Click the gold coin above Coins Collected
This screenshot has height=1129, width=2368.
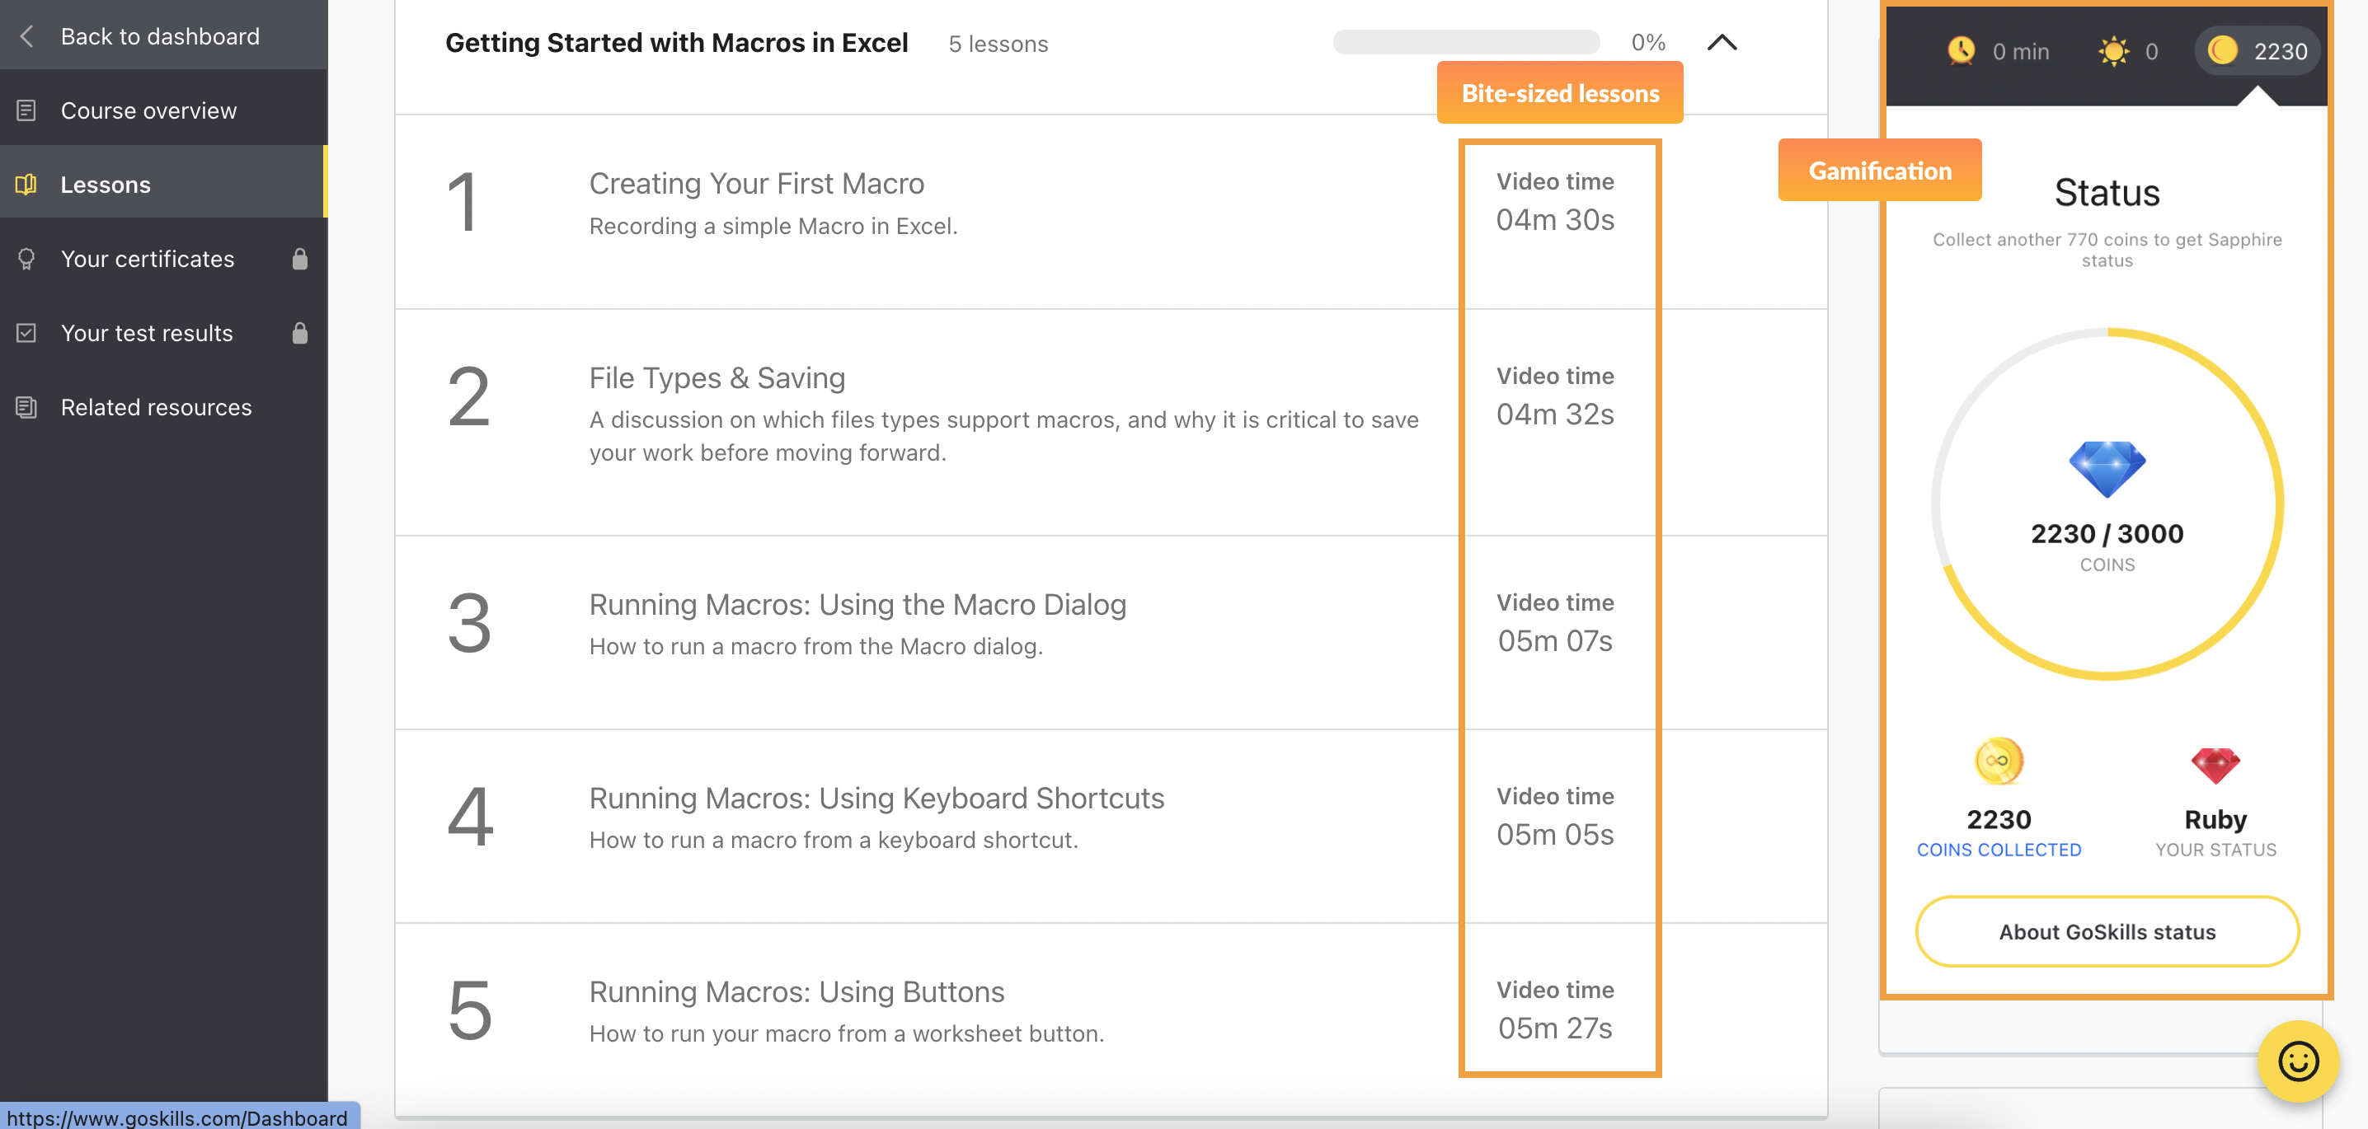click(x=2000, y=761)
